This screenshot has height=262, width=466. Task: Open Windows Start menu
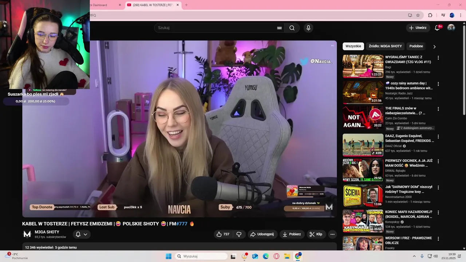[x=169, y=256]
